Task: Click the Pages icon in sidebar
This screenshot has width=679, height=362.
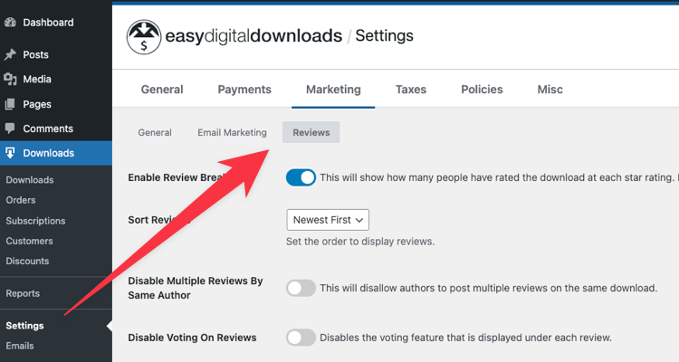Action: point(10,104)
